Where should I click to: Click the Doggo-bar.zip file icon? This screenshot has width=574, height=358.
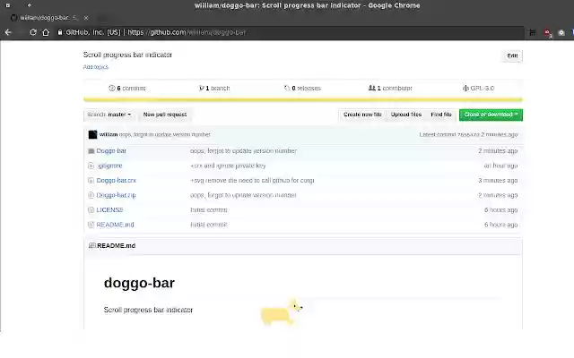pos(91,195)
